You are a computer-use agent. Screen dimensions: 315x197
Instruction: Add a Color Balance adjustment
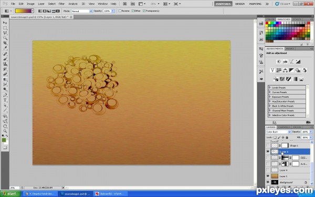pyautogui.click(x=285, y=70)
